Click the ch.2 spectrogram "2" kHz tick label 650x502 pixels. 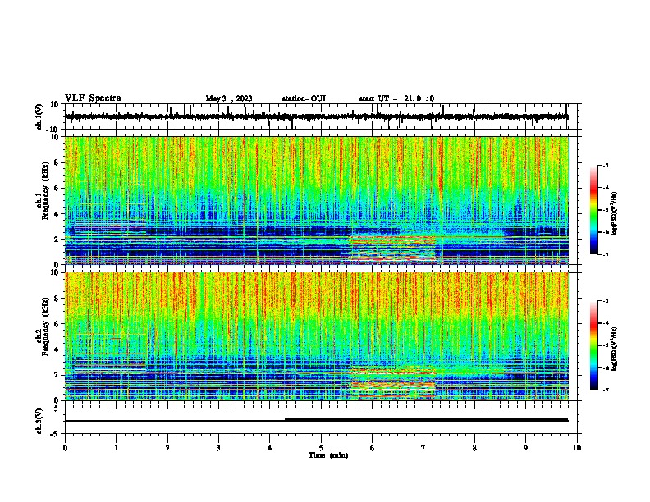click(x=57, y=375)
